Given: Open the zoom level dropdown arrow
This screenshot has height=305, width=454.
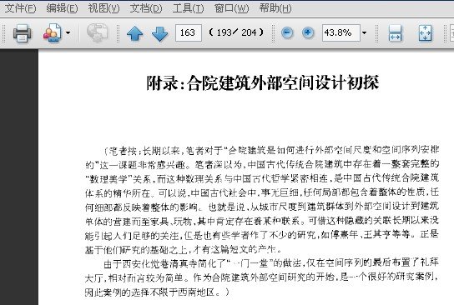Looking at the screenshot, I should coord(364,32).
